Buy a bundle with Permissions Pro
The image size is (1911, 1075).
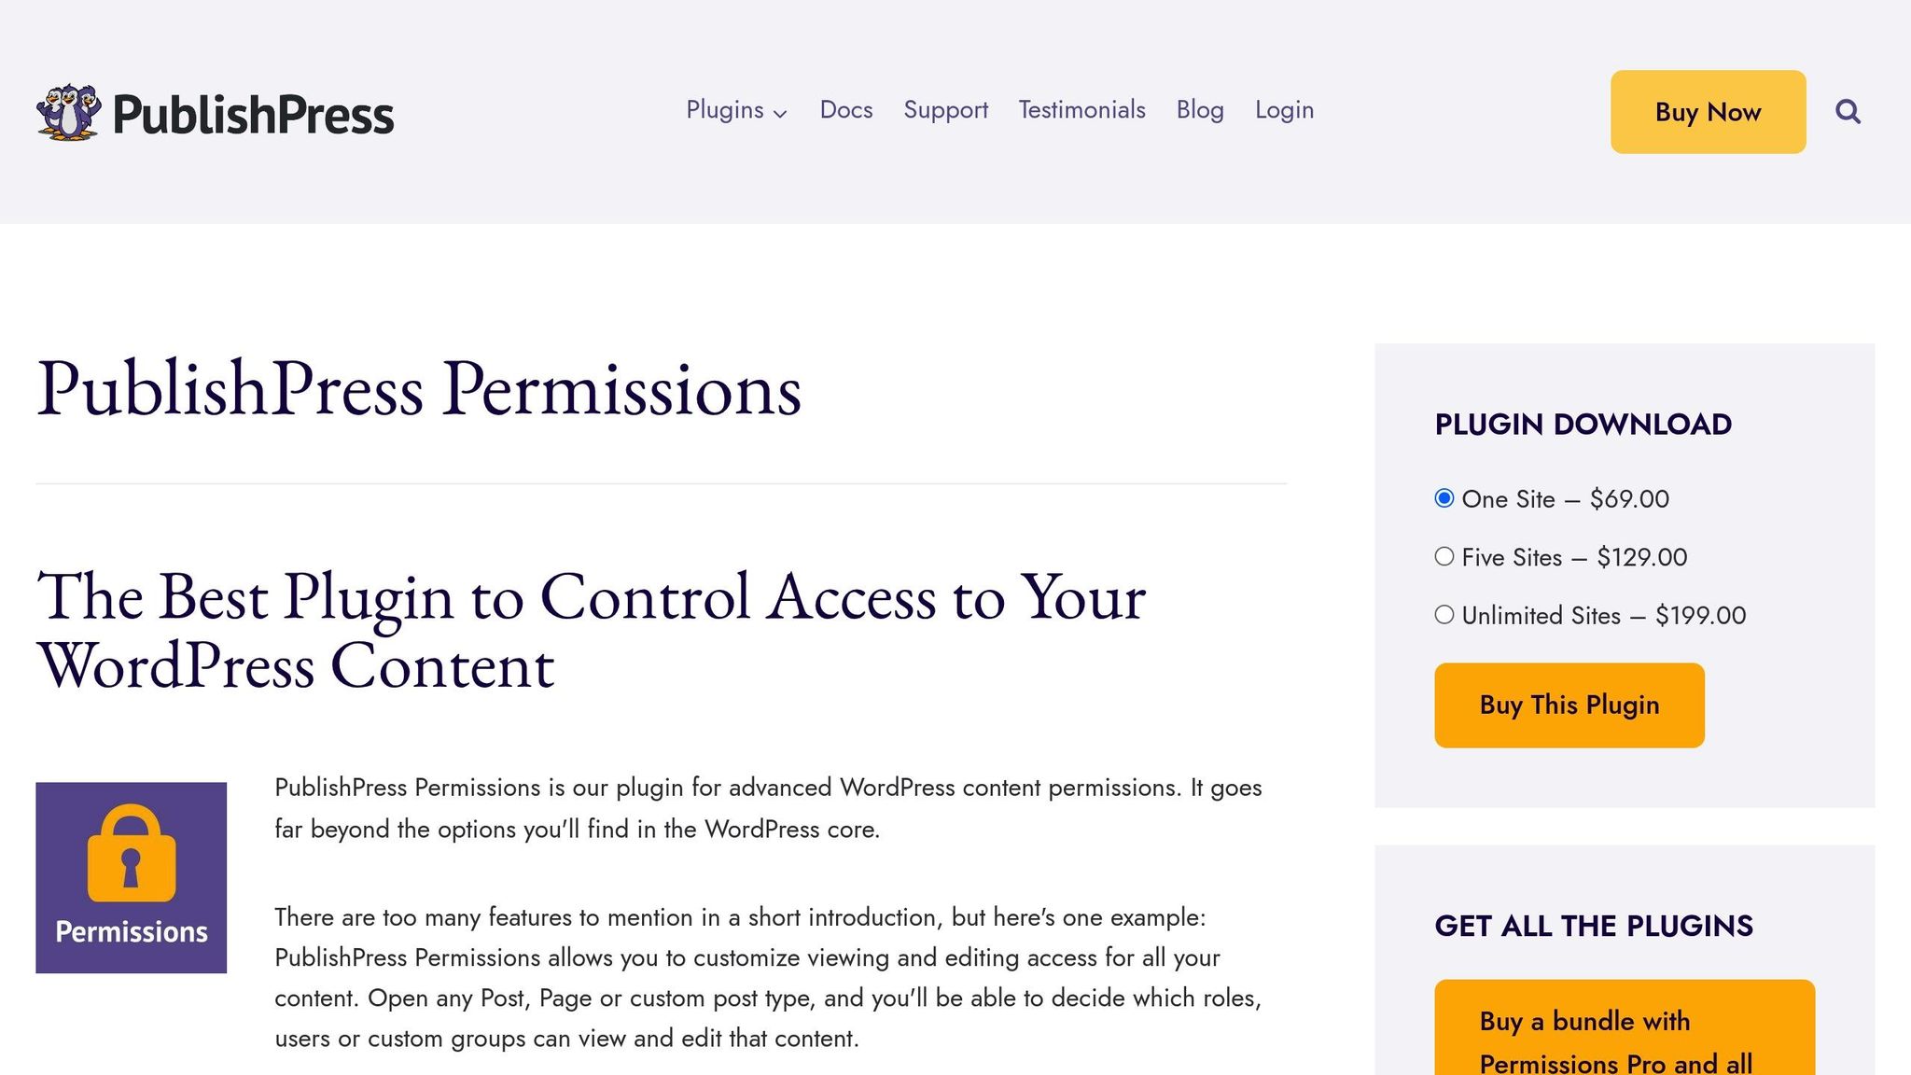click(x=1624, y=1026)
